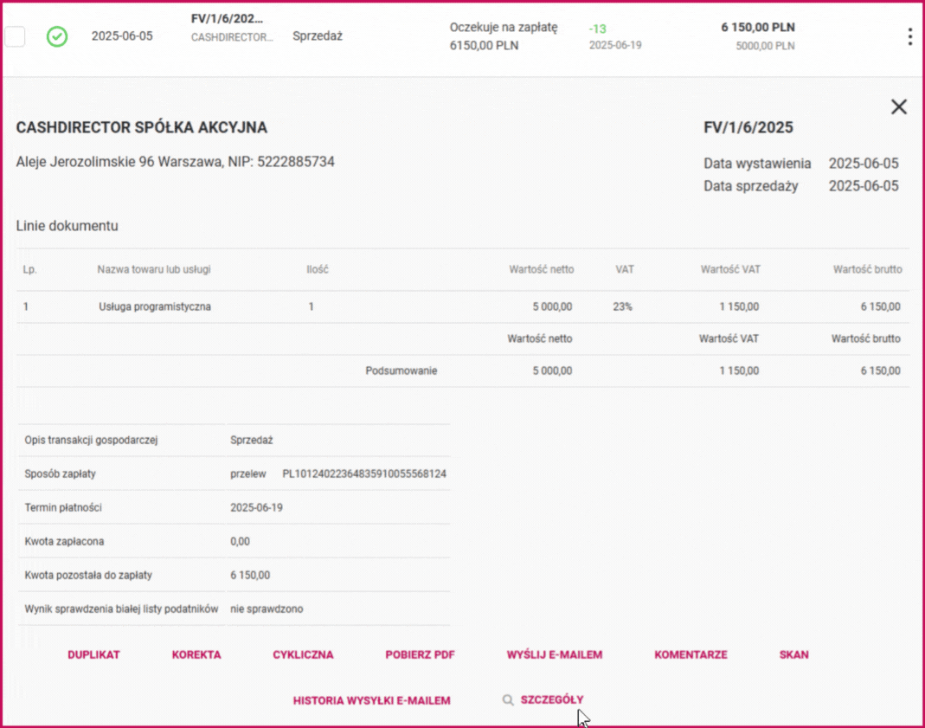Click the row date 2025-06-05
Image resolution: width=925 pixels, height=728 pixels.
tap(122, 36)
